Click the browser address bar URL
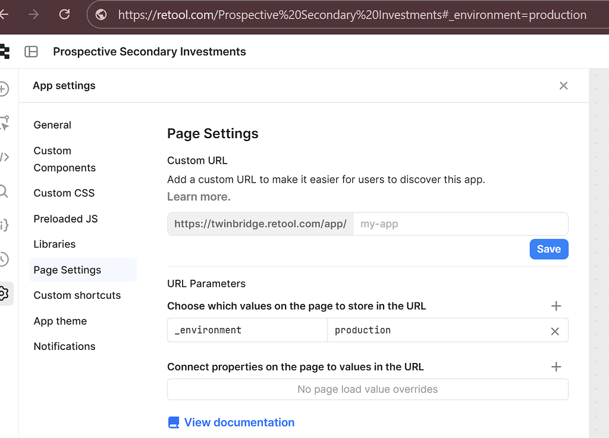The height and width of the screenshot is (438, 609). [x=352, y=15]
